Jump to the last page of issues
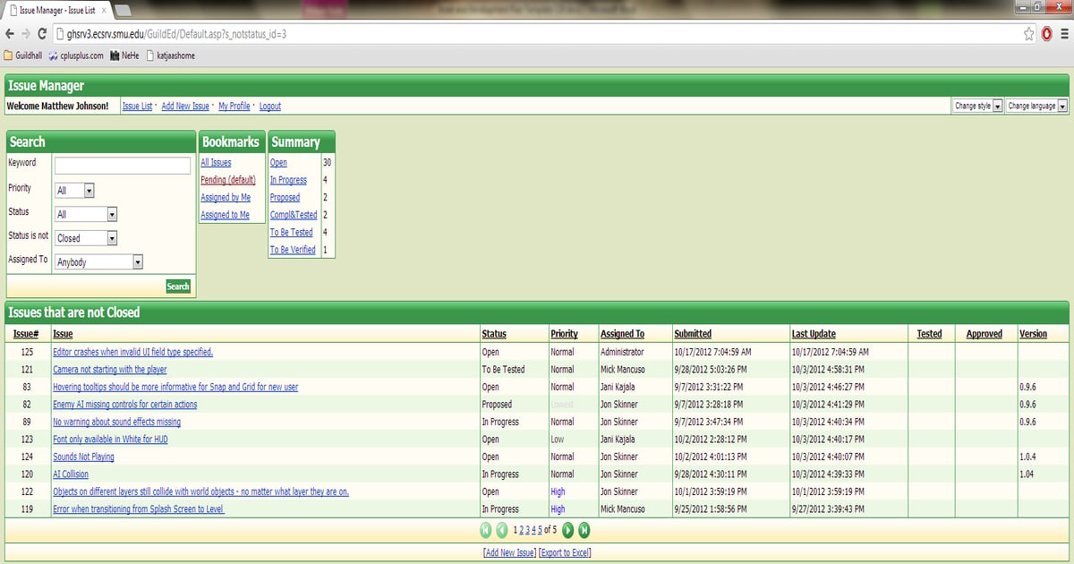 point(584,530)
